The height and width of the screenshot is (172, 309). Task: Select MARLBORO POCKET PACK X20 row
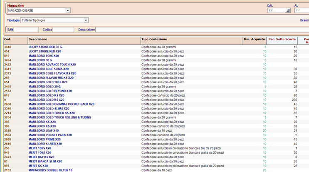(156, 135)
